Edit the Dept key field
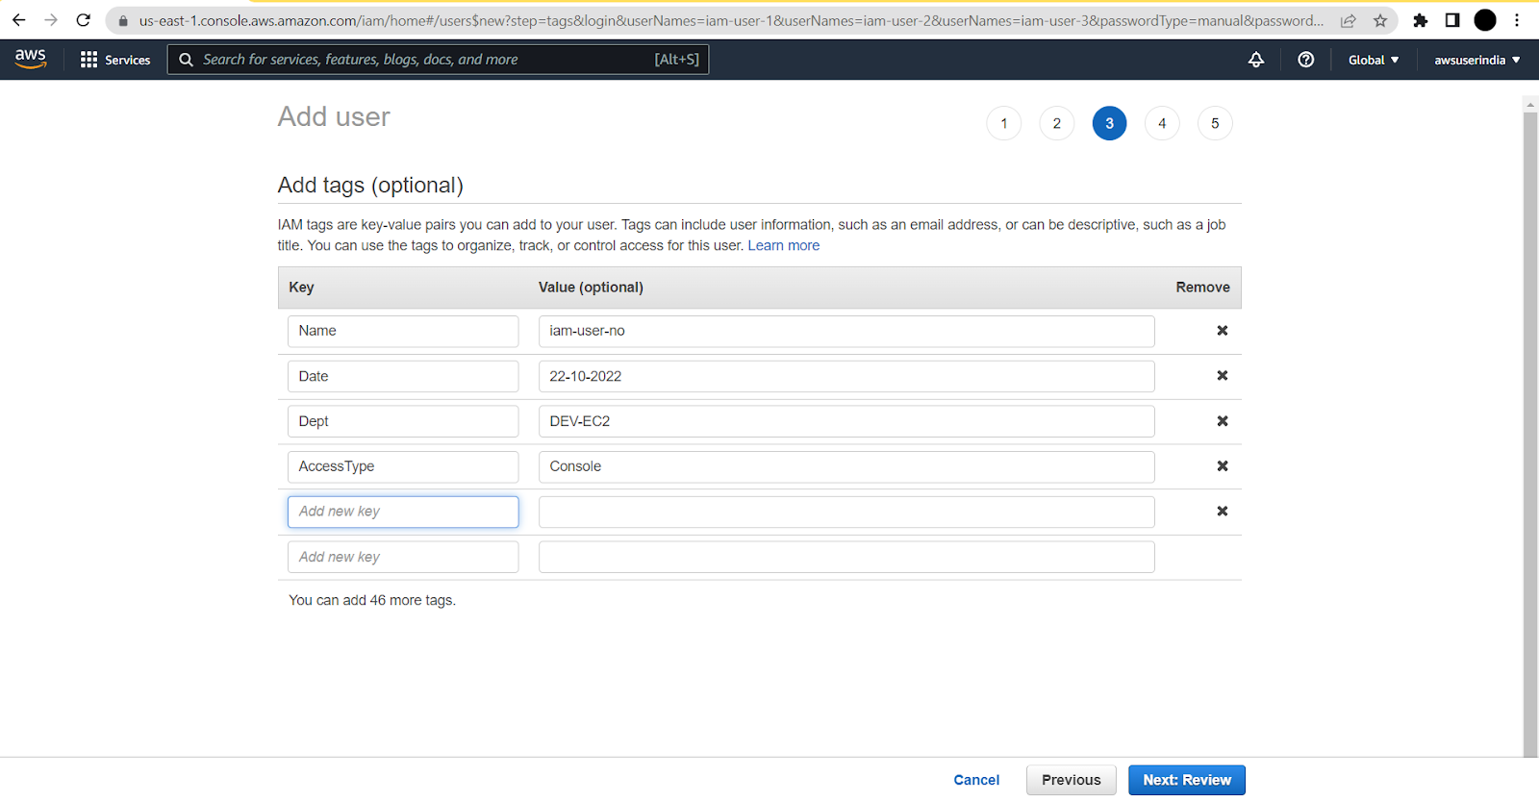 click(x=403, y=421)
